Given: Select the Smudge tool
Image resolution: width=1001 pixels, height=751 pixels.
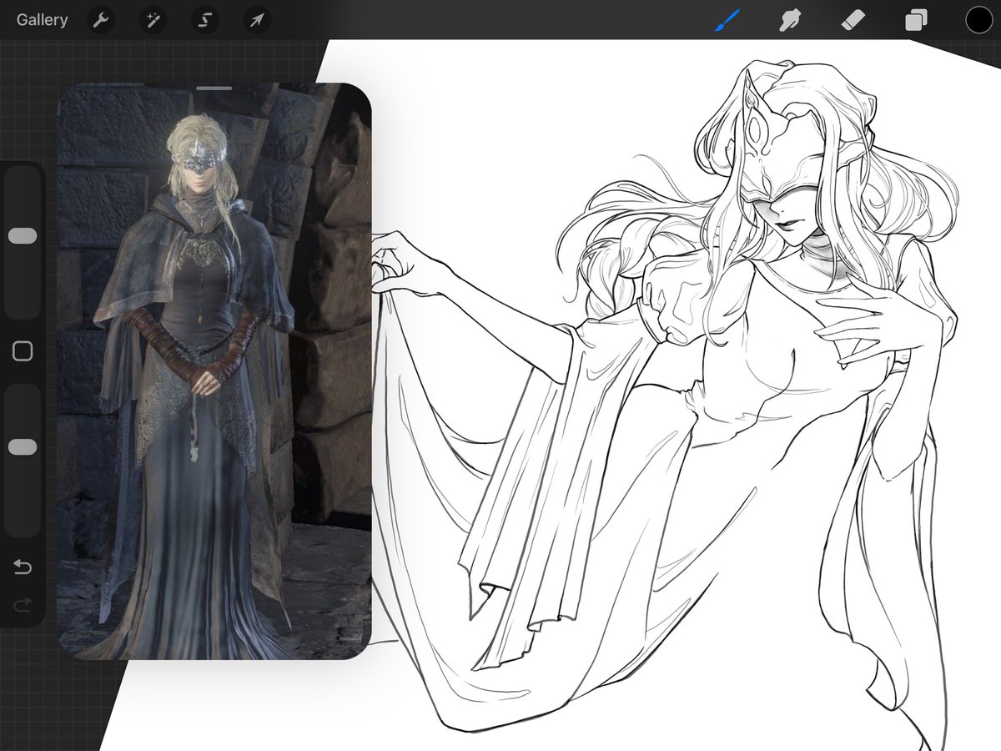Looking at the screenshot, I should tap(789, 20).
